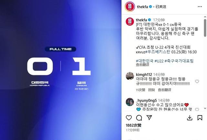Click thekfa profile avatar in the header
The width and height of the screenshot is (207, 140).
tap(130, 6)
